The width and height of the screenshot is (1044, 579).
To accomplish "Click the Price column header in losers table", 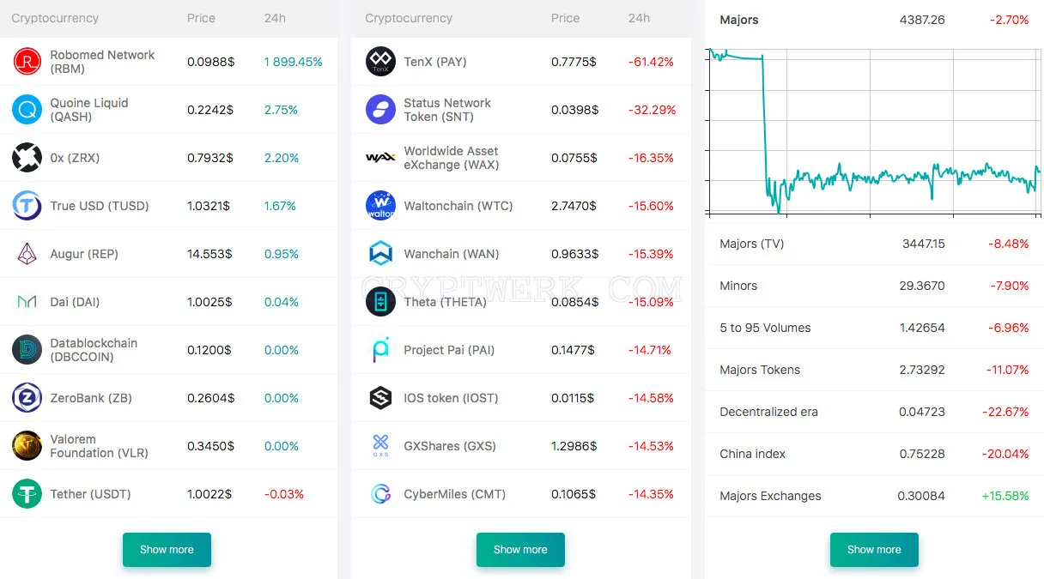I will tap(566, 18).
